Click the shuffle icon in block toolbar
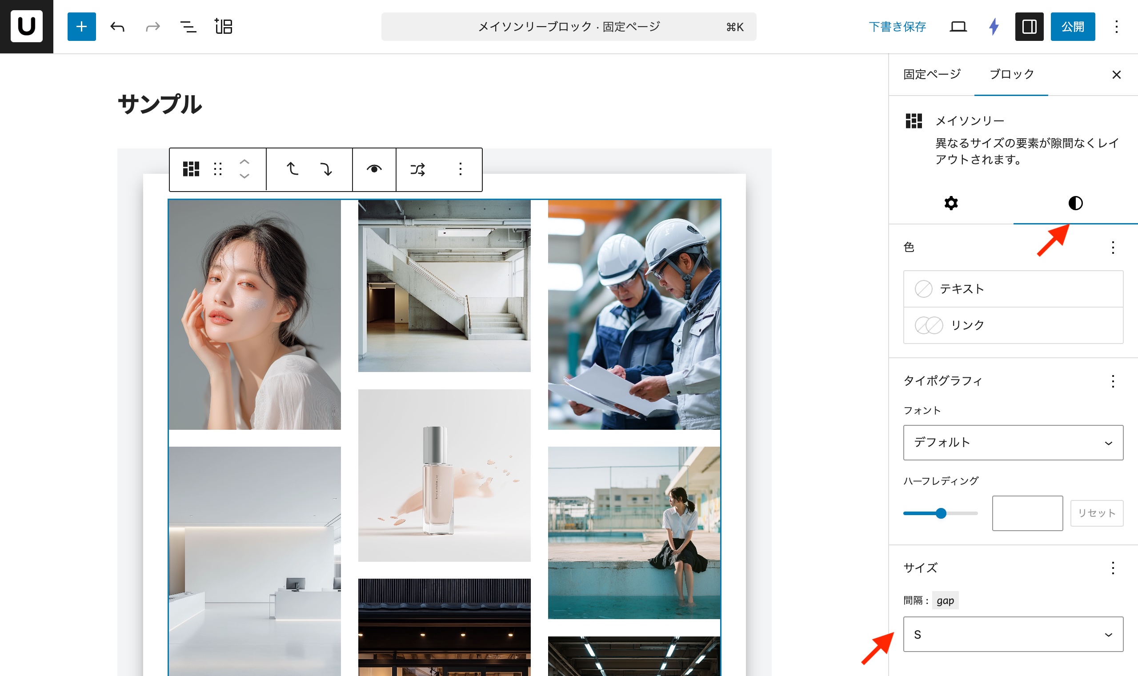This screenshot has width=1138, height=676. [x=417, y=169]
